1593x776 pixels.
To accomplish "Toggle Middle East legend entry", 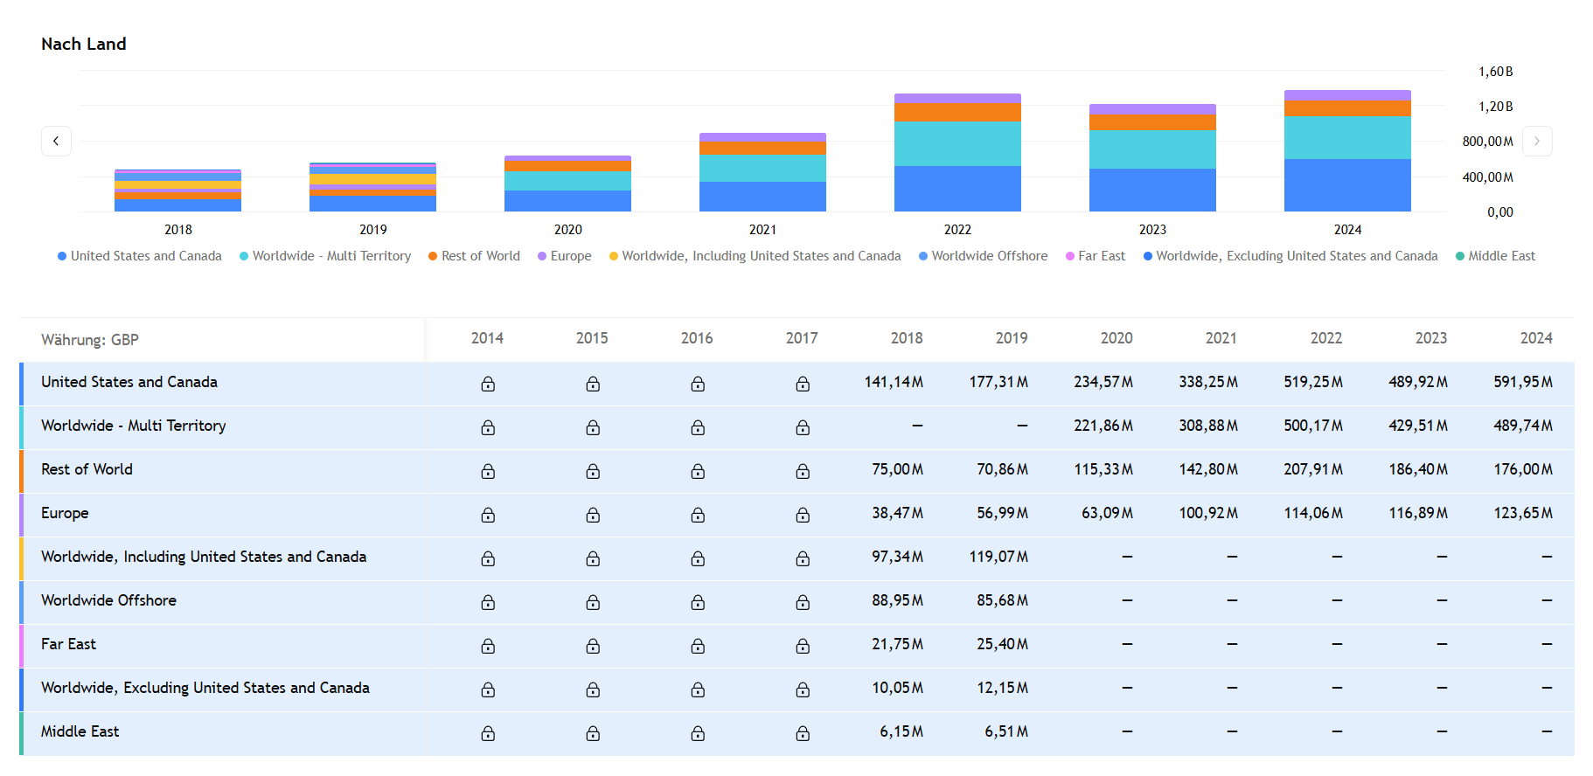I will coord(1495,256).
